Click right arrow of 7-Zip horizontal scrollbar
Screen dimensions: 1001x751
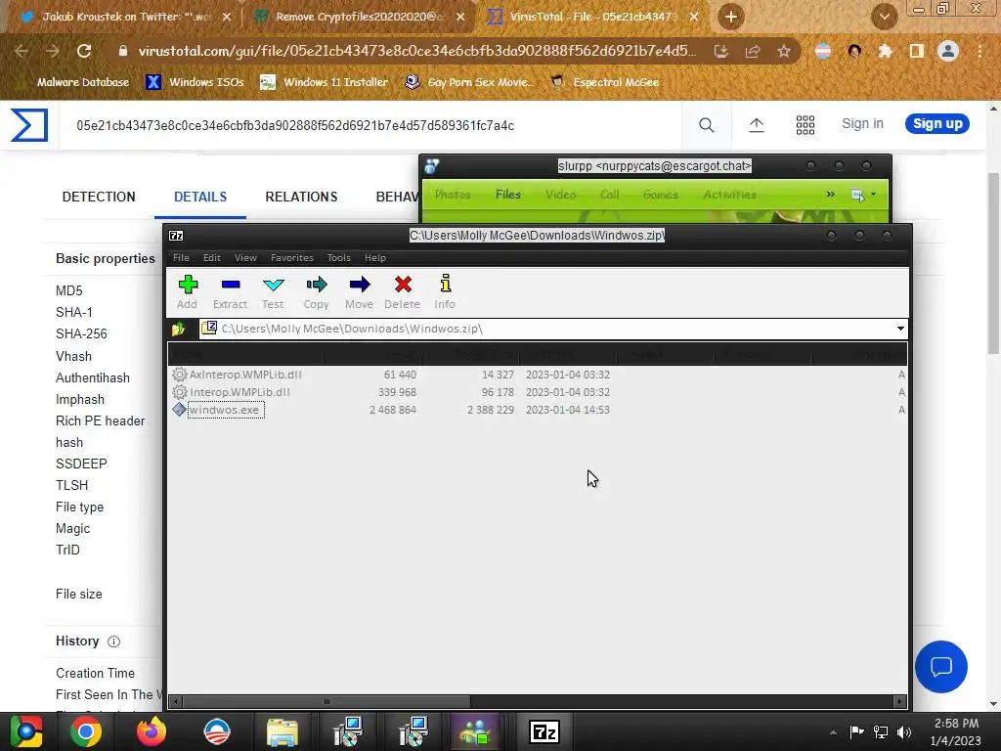900,701
